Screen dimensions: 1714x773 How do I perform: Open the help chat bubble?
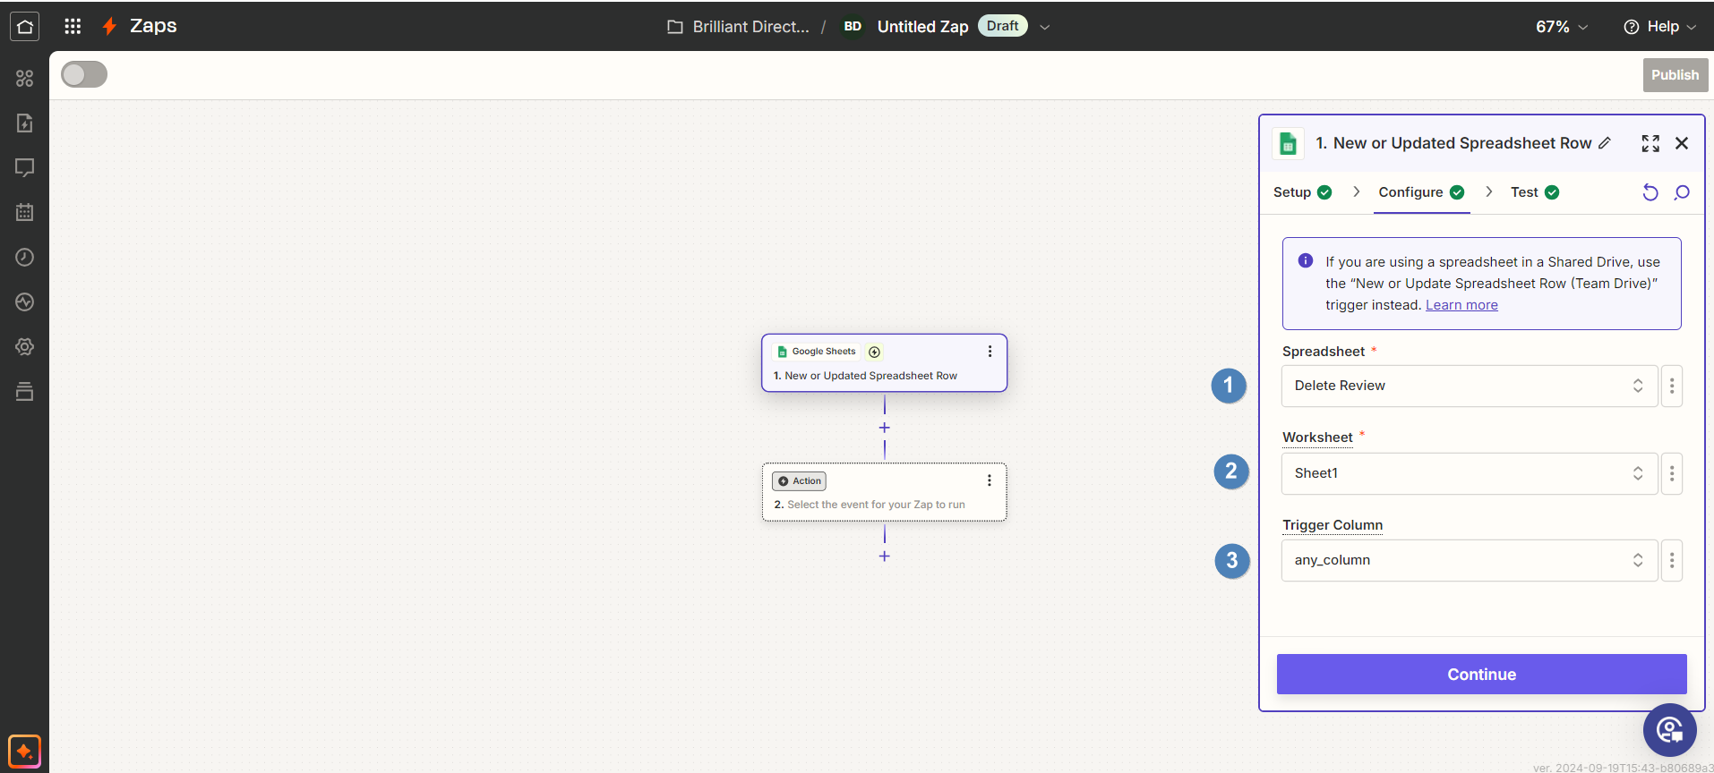click(1670, 730)
